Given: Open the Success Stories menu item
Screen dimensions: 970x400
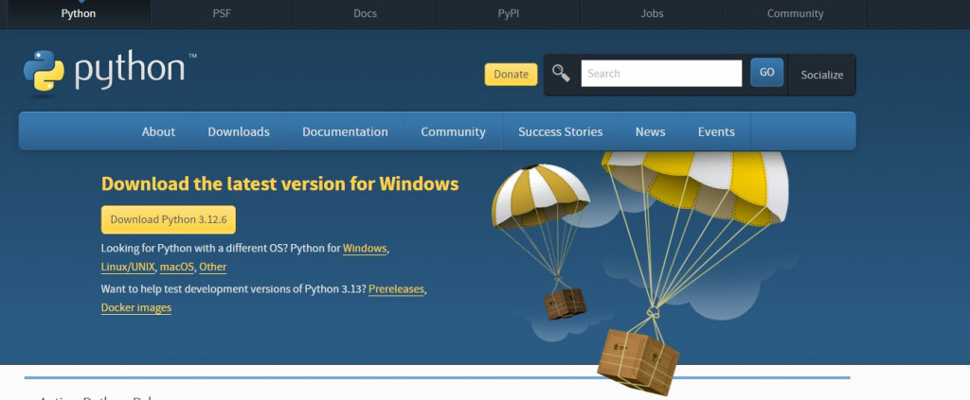Looking at the screenshot, I should pos(561,131).
